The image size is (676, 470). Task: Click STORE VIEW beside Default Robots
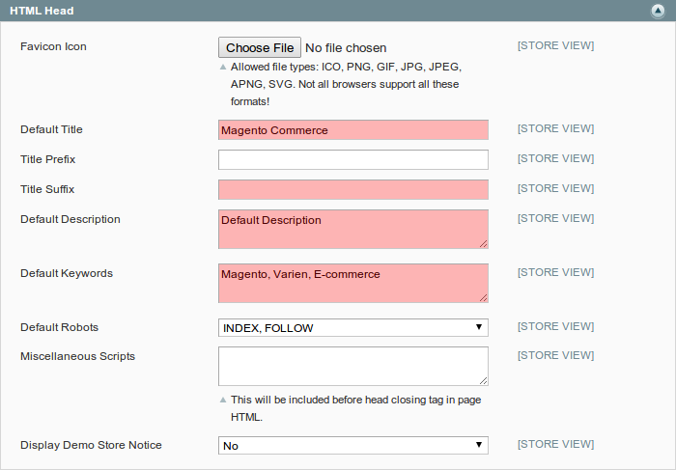click(555, 326)
